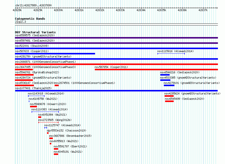225x164 pixels.
Task: Click the nsv6599575 (Sedlazeck2020) variant label
Action: pyautogui.click(x=35, y=35)
